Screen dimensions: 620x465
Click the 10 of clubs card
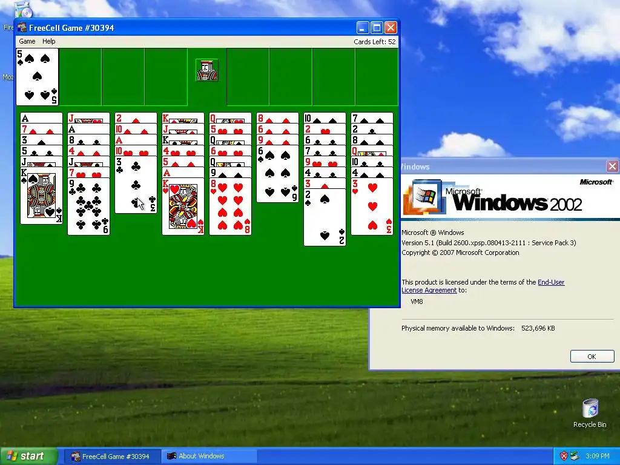tap(372, 161)
